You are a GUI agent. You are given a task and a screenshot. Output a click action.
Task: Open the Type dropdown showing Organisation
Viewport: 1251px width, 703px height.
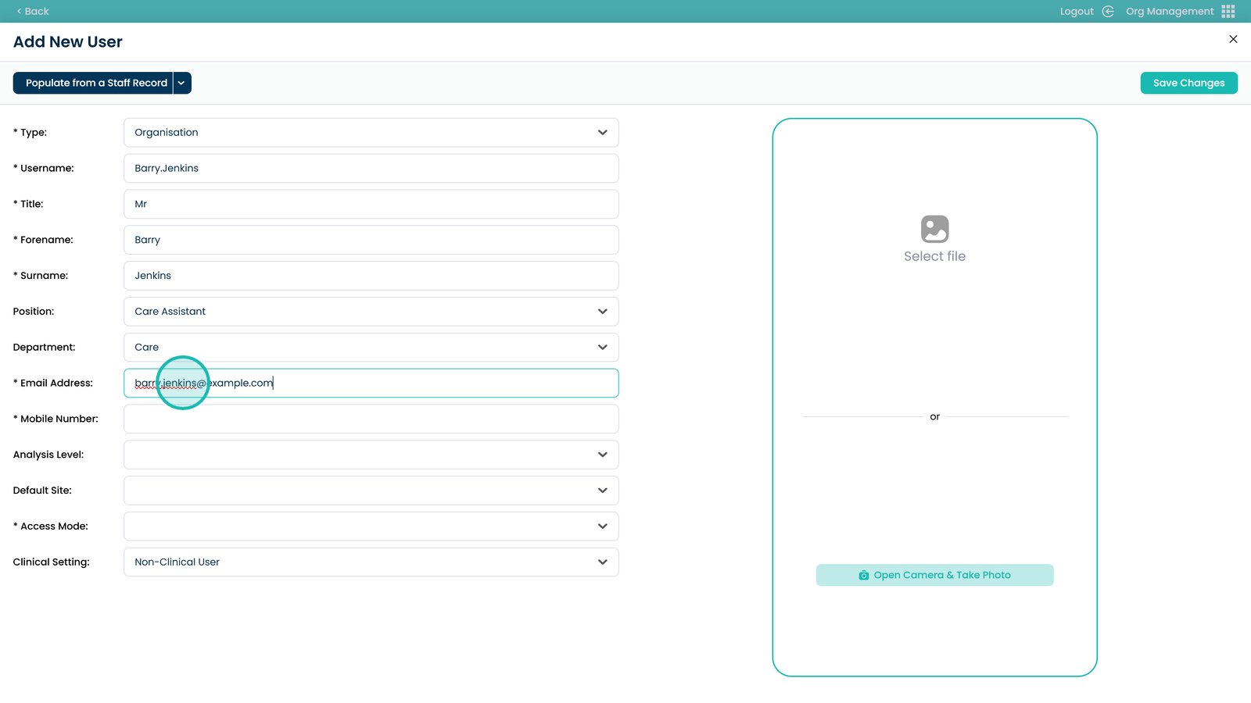coord(371,133)
